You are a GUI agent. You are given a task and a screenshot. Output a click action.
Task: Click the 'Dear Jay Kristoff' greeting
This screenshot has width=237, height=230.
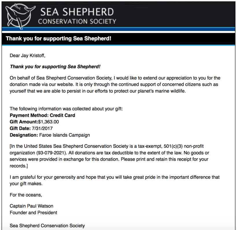pyautogui.click(x=27, y=55)
